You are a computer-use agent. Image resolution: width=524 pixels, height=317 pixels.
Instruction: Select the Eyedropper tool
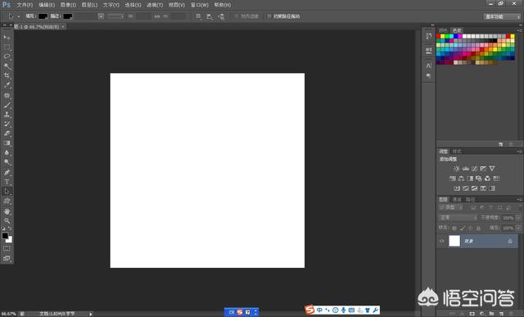point(7,85)
